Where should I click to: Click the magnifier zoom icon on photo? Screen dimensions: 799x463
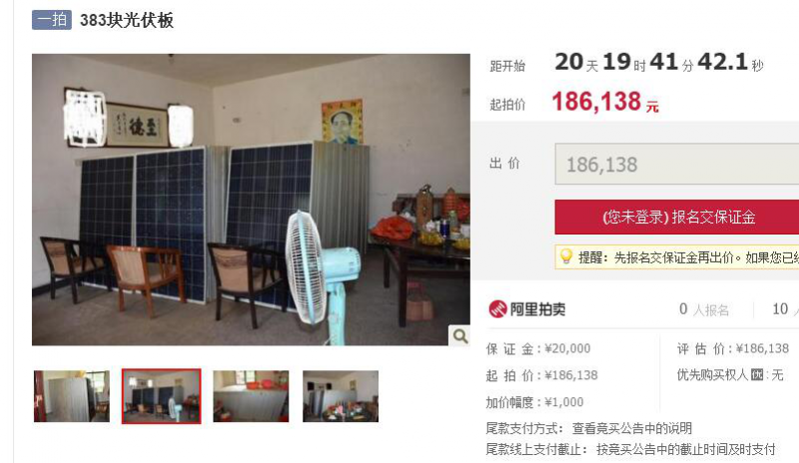(x=459, y=336)
